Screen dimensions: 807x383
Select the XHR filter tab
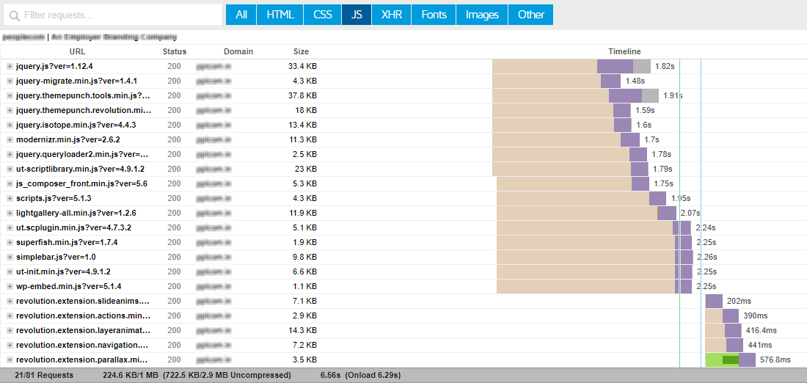(x=392, y=15)
